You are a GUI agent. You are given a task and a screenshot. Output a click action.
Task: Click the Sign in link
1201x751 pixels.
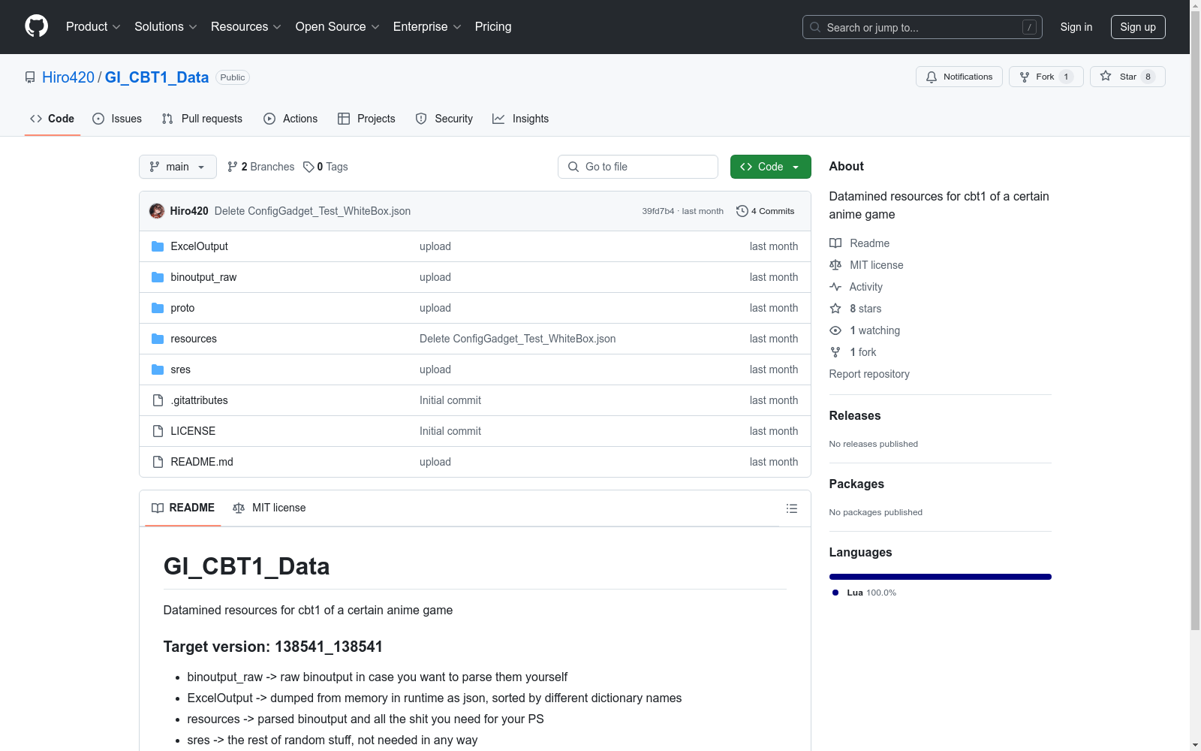pyautogui.click(x=1076, y=27)
